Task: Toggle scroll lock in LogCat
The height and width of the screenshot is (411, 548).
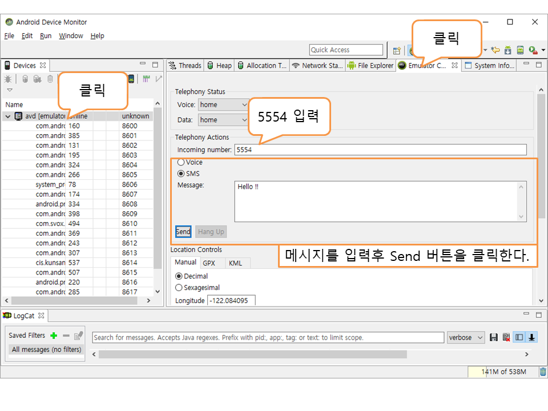Action: [x=532, y=337]
